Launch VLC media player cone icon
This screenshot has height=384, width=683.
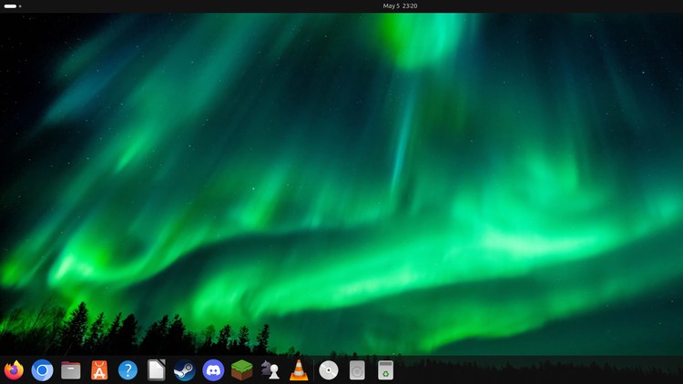(299, 370)
